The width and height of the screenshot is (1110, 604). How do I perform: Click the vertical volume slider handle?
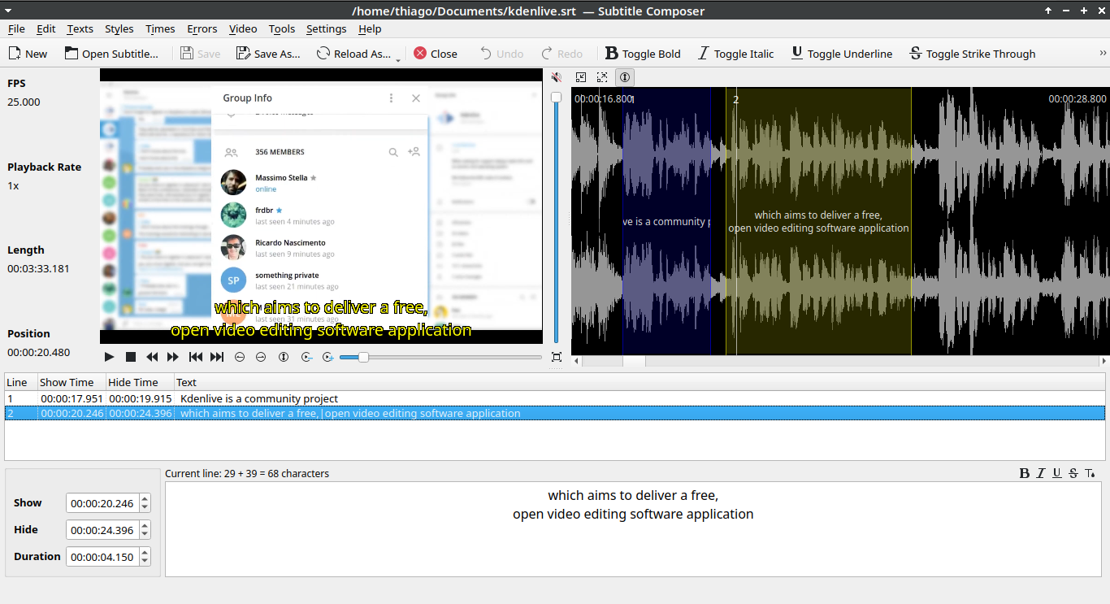pos(556,97)
